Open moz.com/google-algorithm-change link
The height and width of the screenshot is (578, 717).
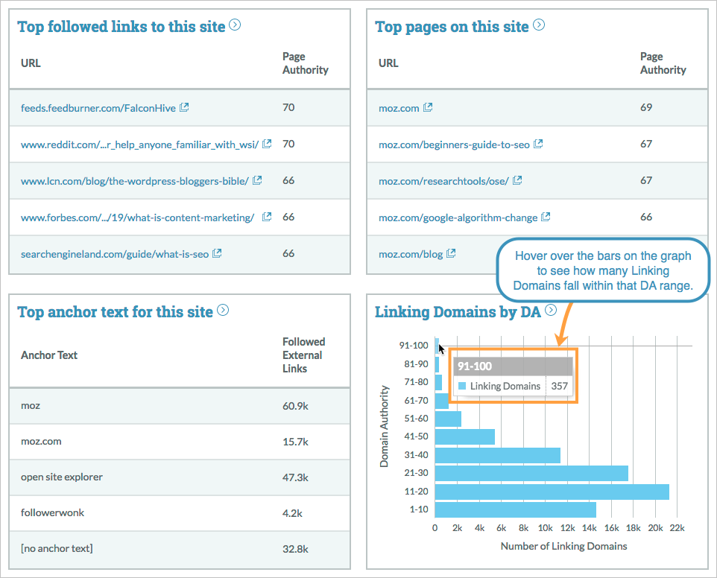(x=458, y=218)
